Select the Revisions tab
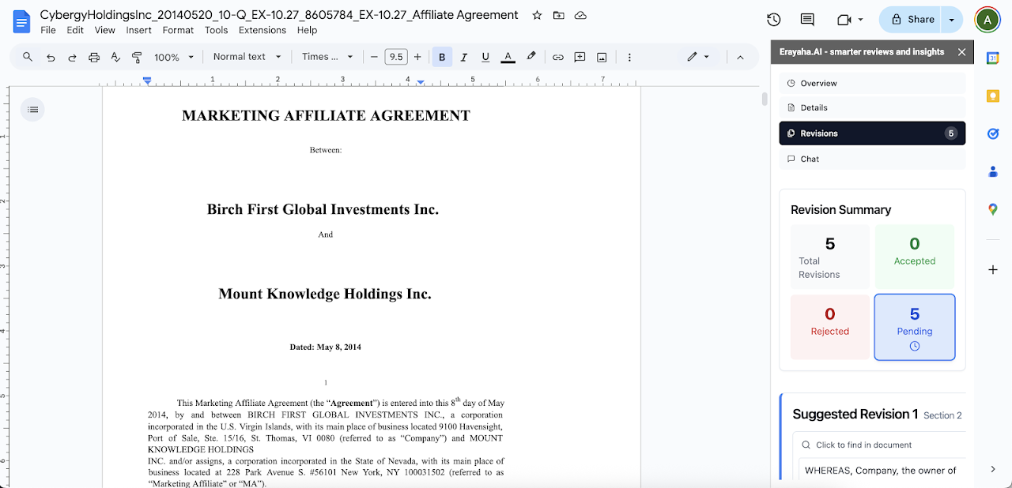The width and height of the screenshot is (1012, 488). 872,133
